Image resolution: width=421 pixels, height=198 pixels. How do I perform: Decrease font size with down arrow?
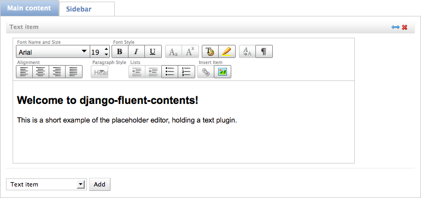pos(106,55)
